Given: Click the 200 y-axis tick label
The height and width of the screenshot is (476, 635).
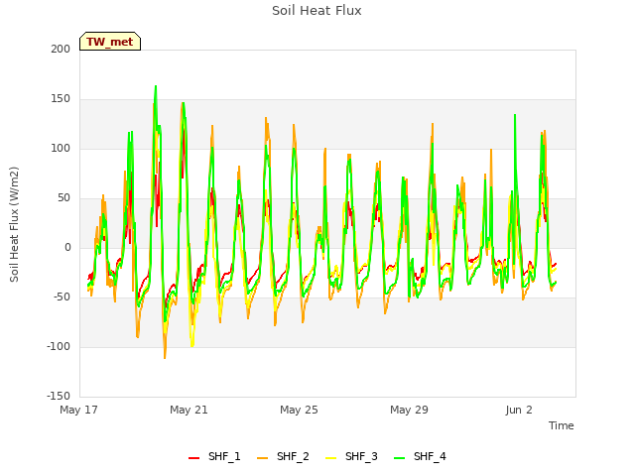Looking at the screenshot, I should (61, 50).
